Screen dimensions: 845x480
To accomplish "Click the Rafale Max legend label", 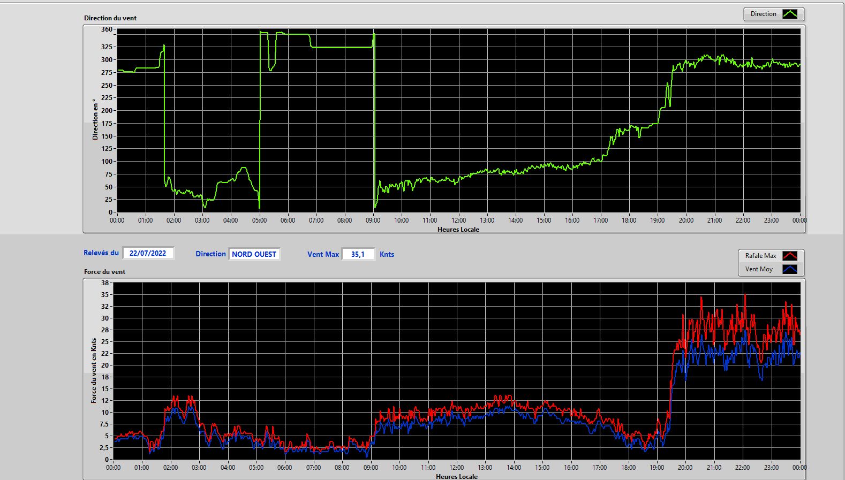I will click(760, 256).
